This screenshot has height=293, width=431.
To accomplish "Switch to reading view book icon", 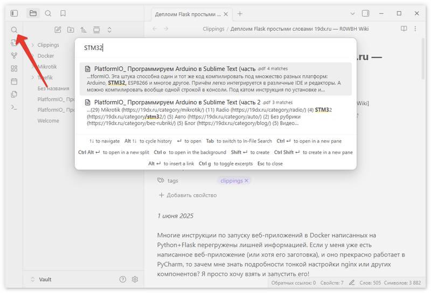I will 404,28.
